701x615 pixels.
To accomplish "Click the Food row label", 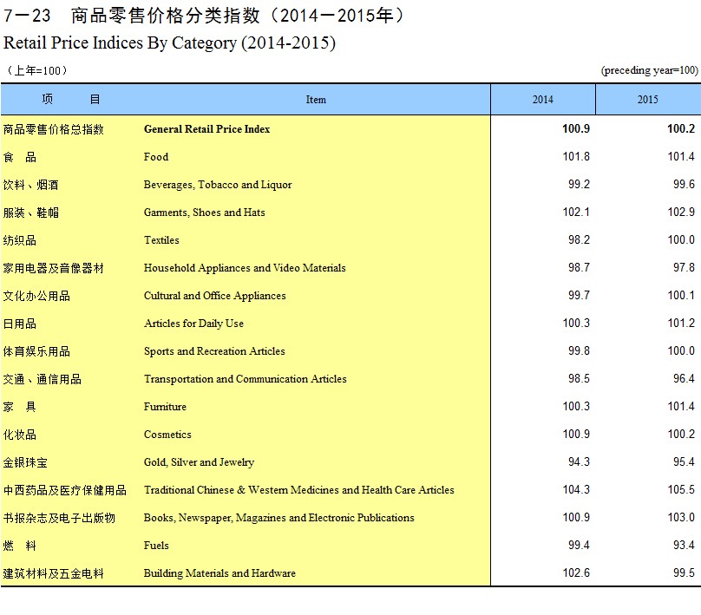I will click(x=156, y=157).
